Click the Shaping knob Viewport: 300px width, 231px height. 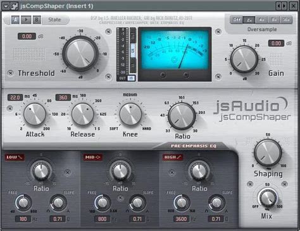point(268,153)
